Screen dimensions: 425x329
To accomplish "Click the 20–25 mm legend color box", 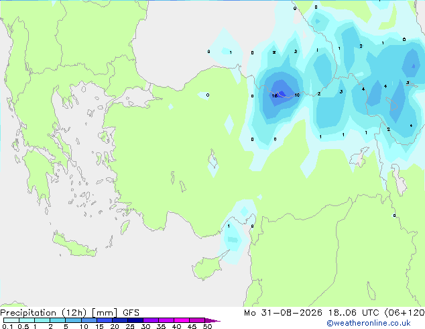I will coord(119,320).
